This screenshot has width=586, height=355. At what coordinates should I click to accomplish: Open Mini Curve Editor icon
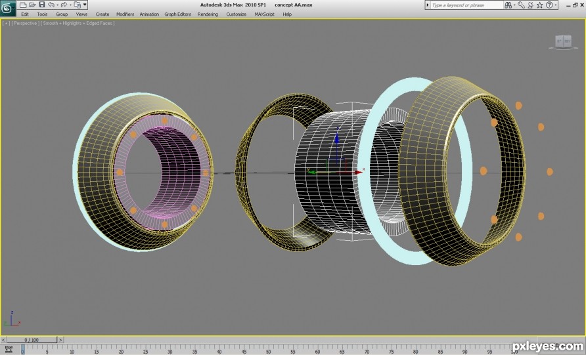coord(9,349)
